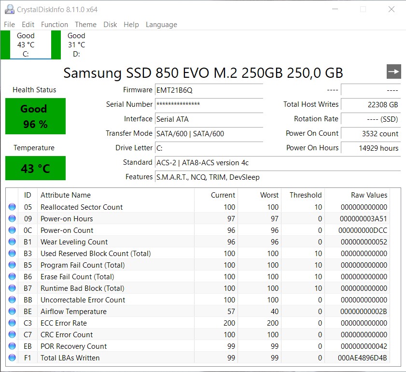Expand the Disk menu
Image resolution: width=406 pixels, height=372 pixels.
pyautogui.click(x=110, y=25)
